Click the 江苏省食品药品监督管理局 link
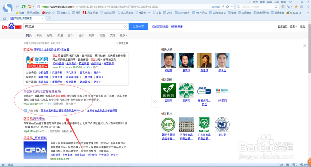Screen dimensions: 311x167 pyautogui.click(x=102, y=111)
